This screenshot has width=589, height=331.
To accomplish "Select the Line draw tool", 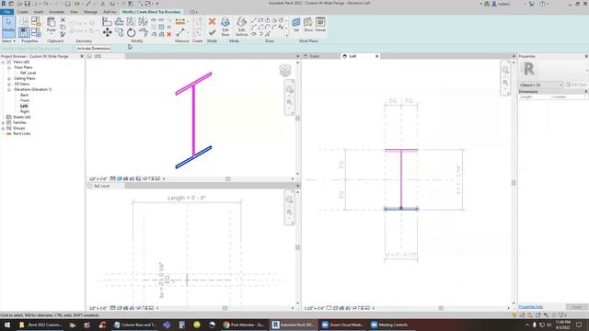I will [254, 20].
